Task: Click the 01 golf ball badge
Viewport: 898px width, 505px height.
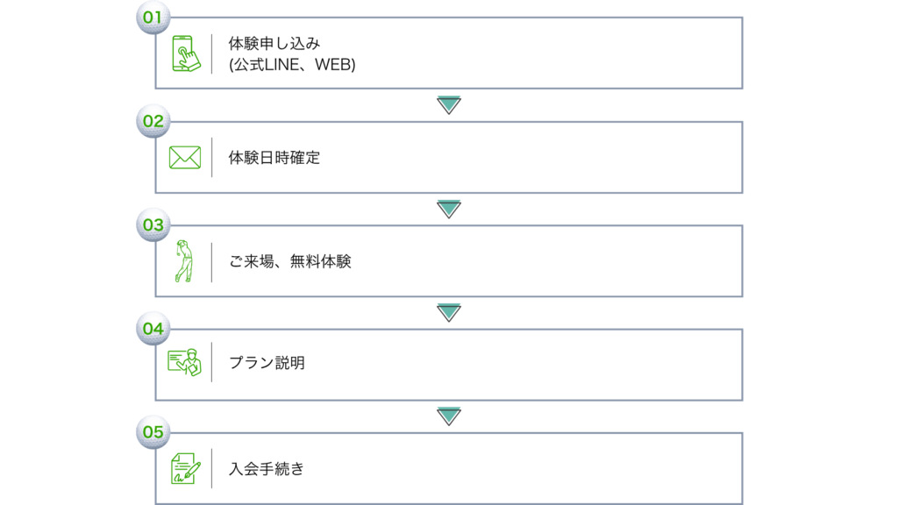Action: click(x=153, y=18)
